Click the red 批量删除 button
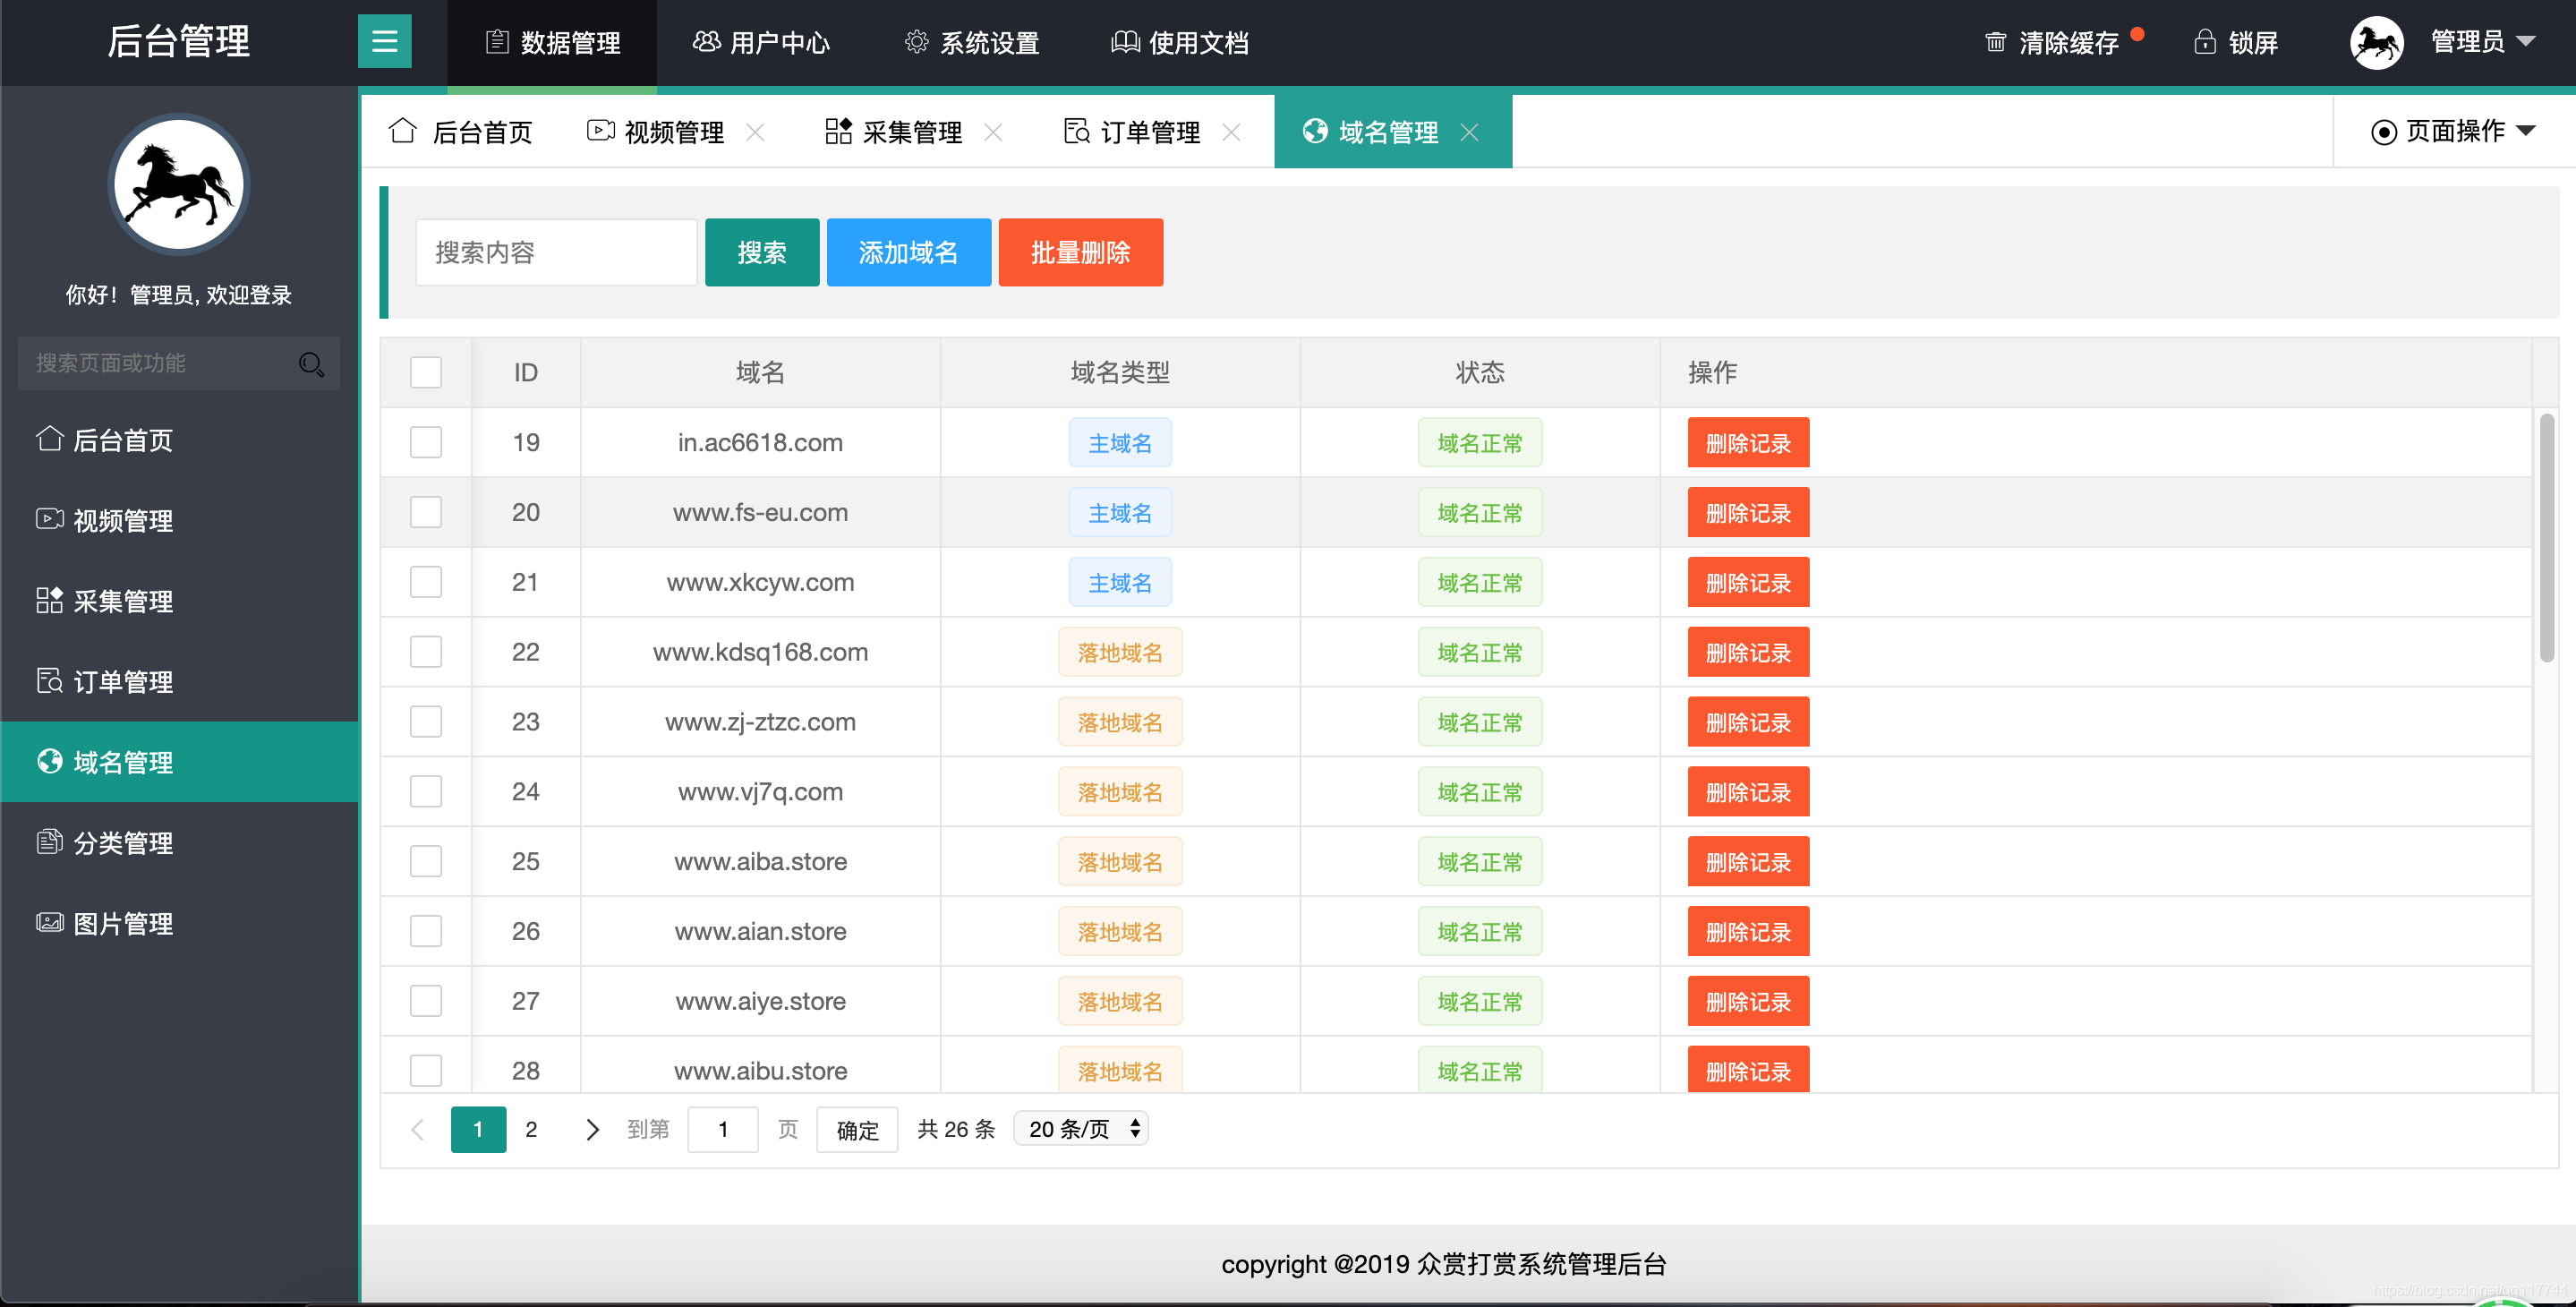Screen dimensions: 2576x1307 pos(1080,252)
